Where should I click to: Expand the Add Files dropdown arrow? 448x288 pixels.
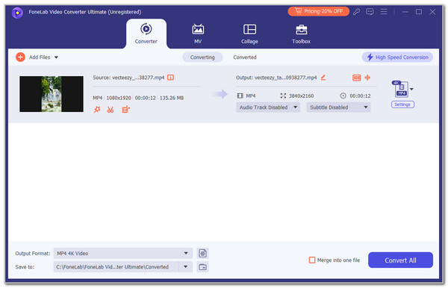click(56, 57)
